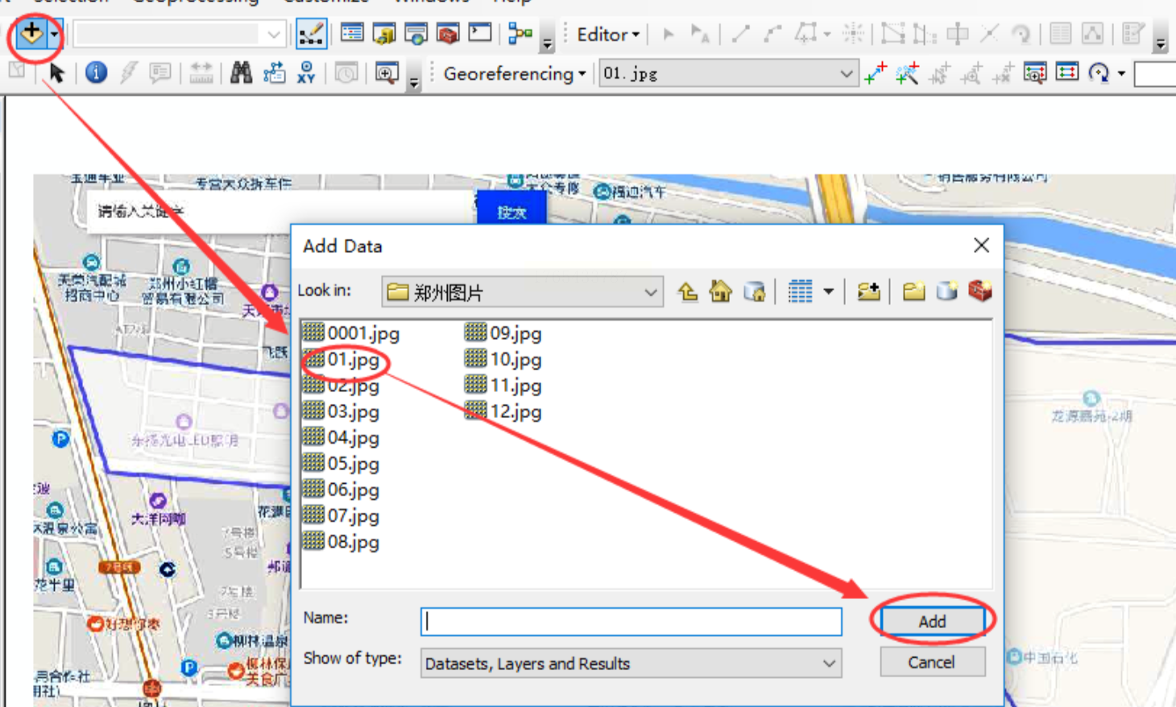The width and height of the screenshot is (1176, 707).
Task: Click the Cancel button
Action: tap(932, 663)
